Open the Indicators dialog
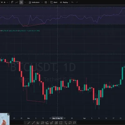The width and height of the screenshot is (125, 125). pyautogui.click(x=34, y=2)
